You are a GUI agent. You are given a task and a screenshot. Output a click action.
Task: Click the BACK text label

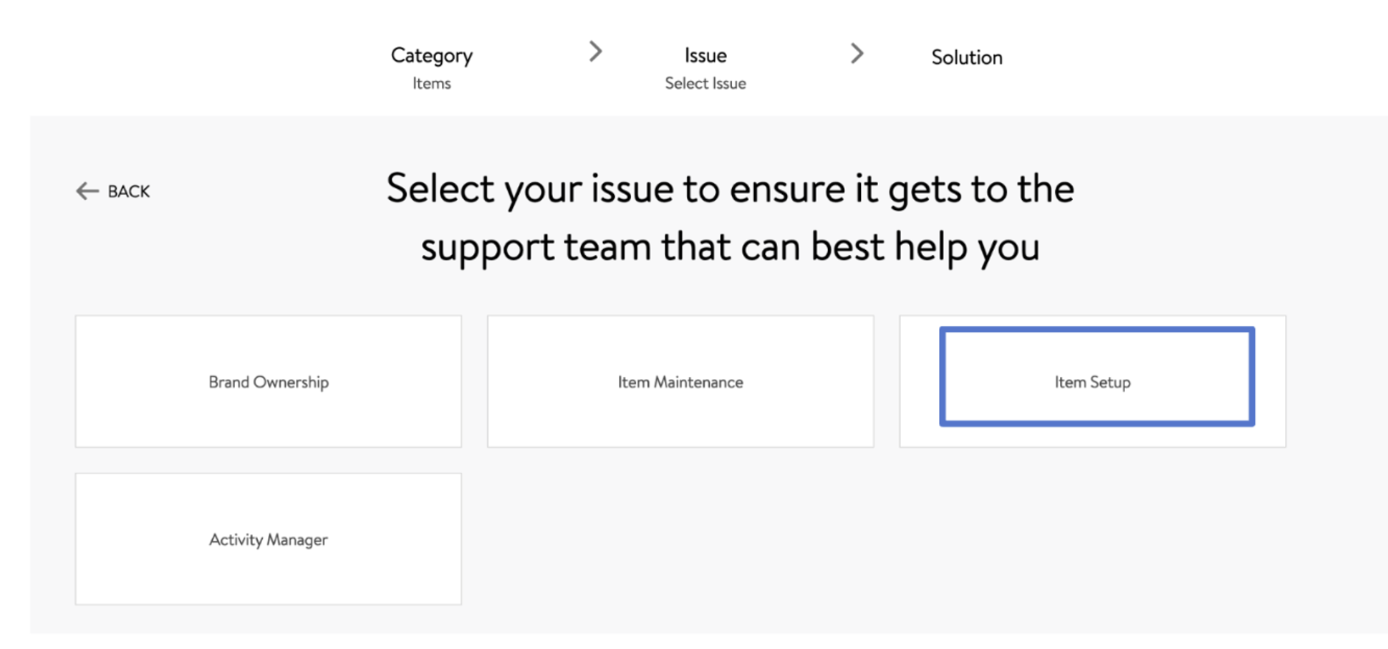(x=129, y=191)
